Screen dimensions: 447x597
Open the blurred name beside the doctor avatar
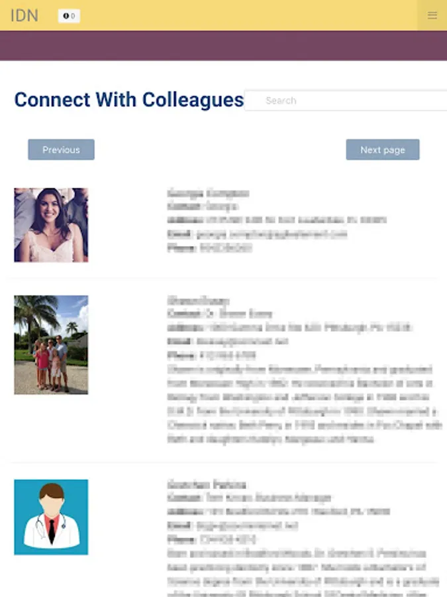(207, 485)
